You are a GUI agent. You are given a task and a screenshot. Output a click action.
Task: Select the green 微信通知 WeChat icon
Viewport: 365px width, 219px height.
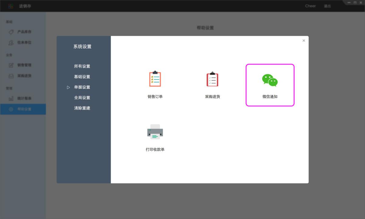coord(270,80)
